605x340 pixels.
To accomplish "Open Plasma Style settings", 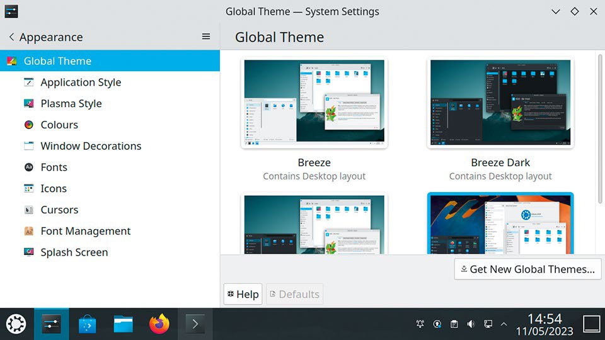I will click(110, 103).
